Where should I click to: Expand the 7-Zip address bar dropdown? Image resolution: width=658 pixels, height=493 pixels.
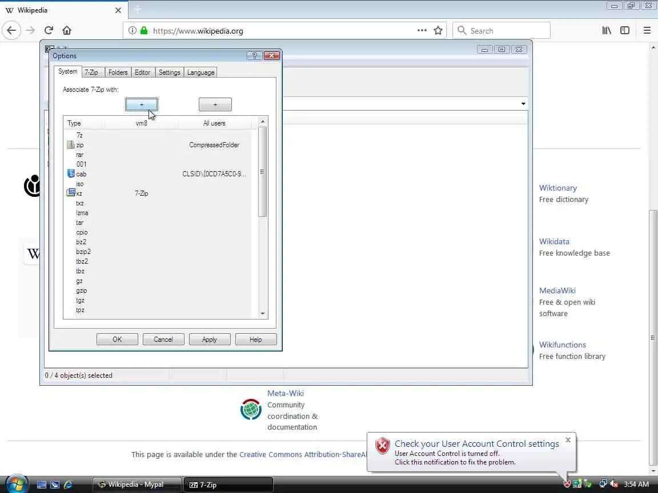coord(523,103)
